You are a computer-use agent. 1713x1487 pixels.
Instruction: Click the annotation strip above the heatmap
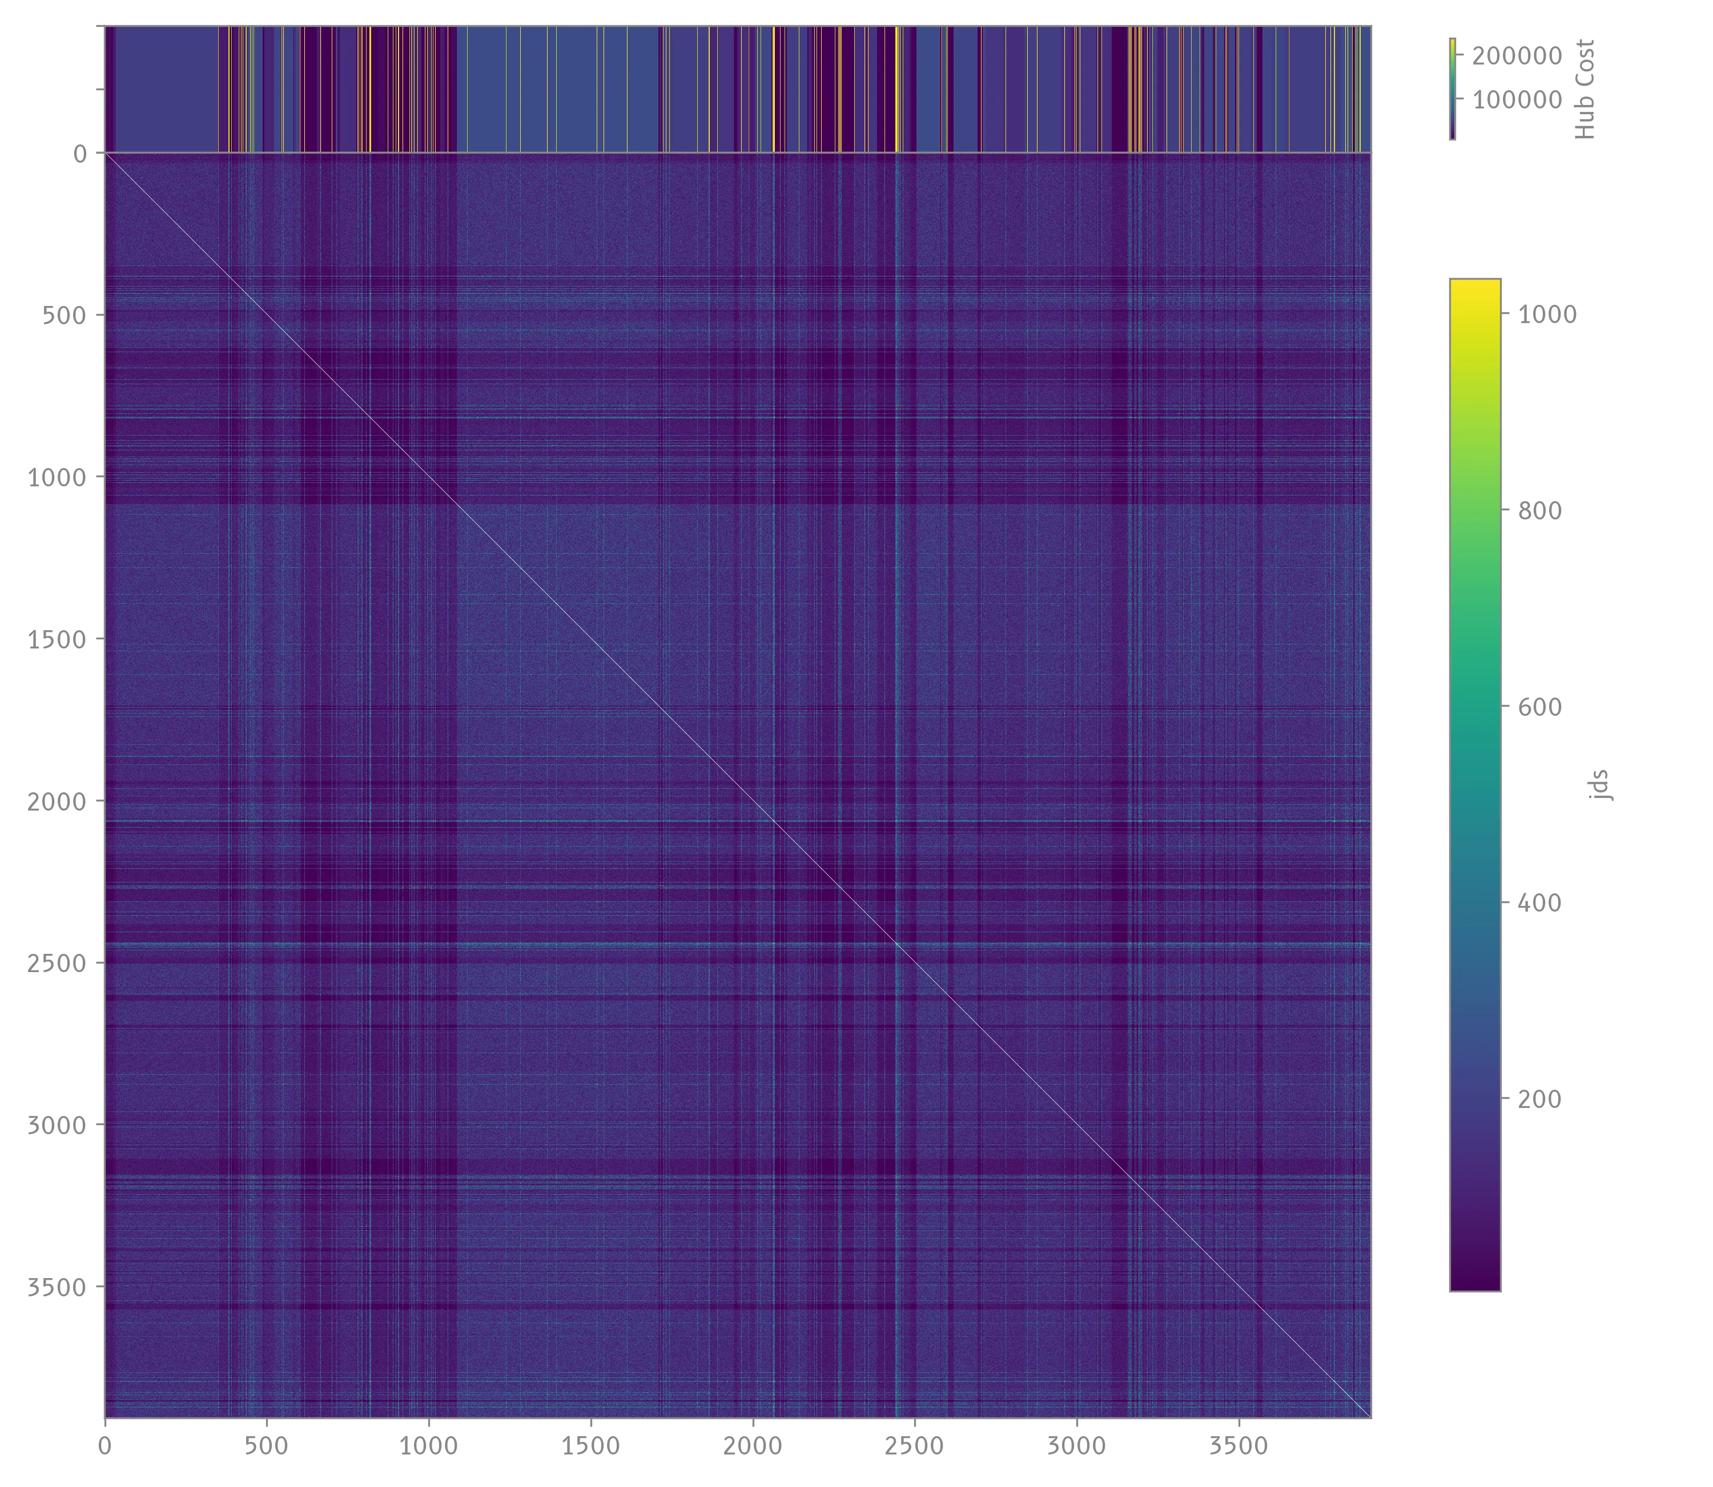click(x=739, y=87)
